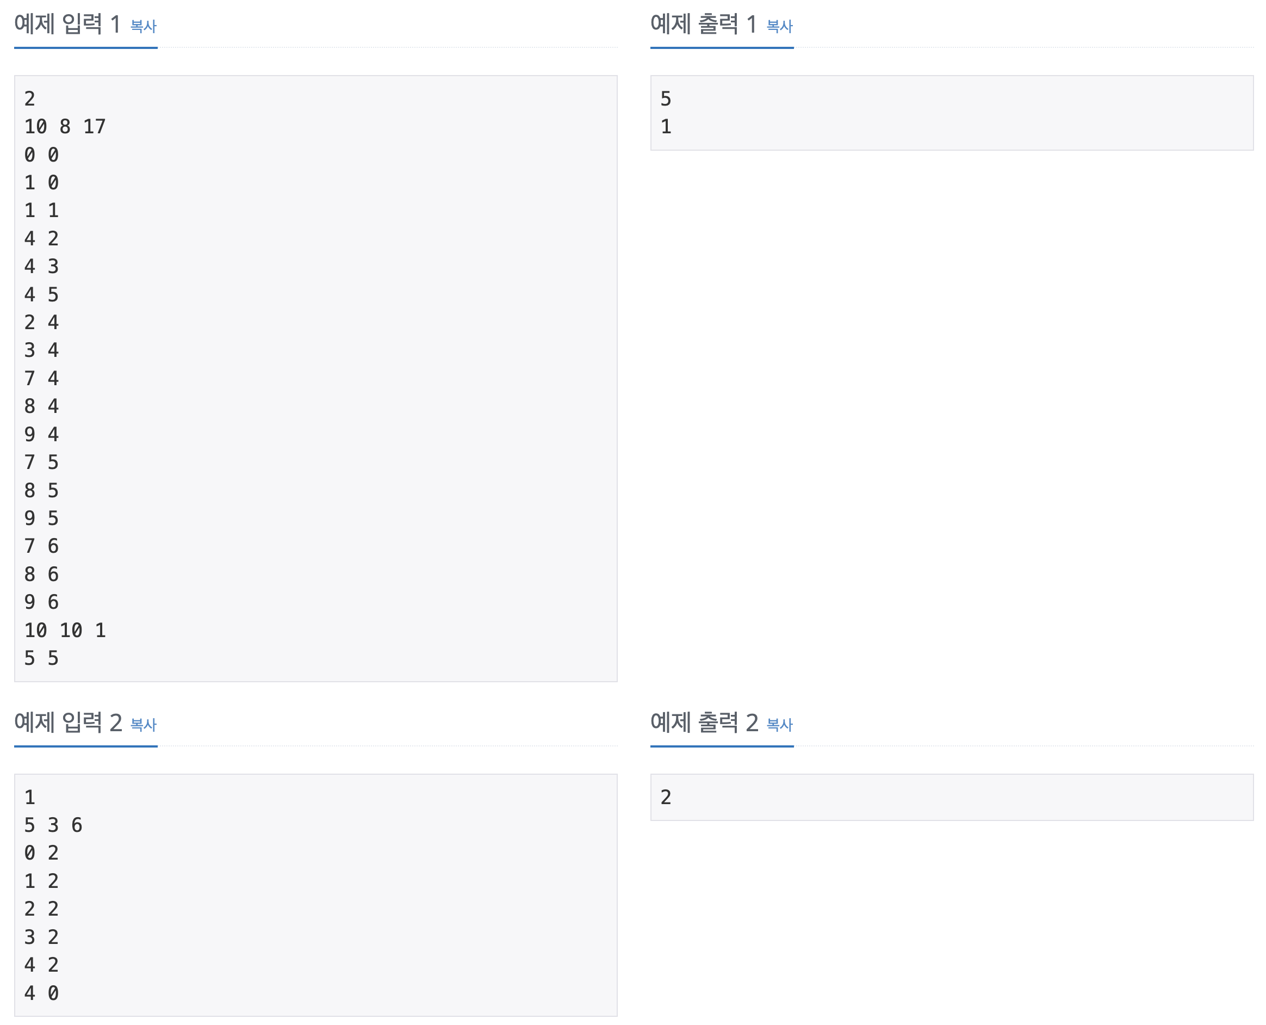Click the line "10 8 17" in input 1

click(65, 126)
